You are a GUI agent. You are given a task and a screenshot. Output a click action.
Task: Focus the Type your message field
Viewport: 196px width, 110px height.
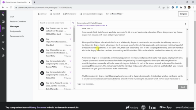coord(126,84)
